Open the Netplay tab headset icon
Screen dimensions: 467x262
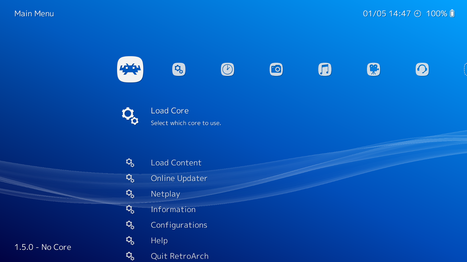(x=422, y=69)
